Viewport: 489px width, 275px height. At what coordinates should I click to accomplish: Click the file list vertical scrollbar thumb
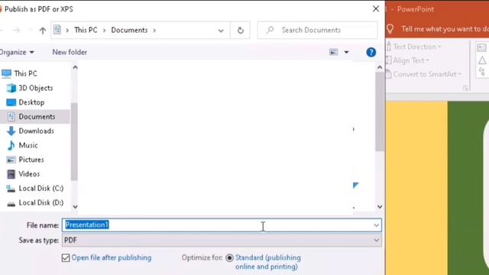380,112
